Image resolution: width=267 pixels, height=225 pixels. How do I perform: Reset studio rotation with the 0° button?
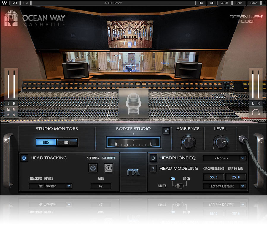click(166, 131)
